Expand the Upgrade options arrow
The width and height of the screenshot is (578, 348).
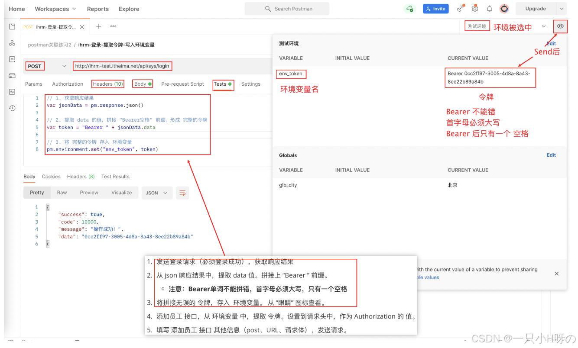click(x=562, y=9)
